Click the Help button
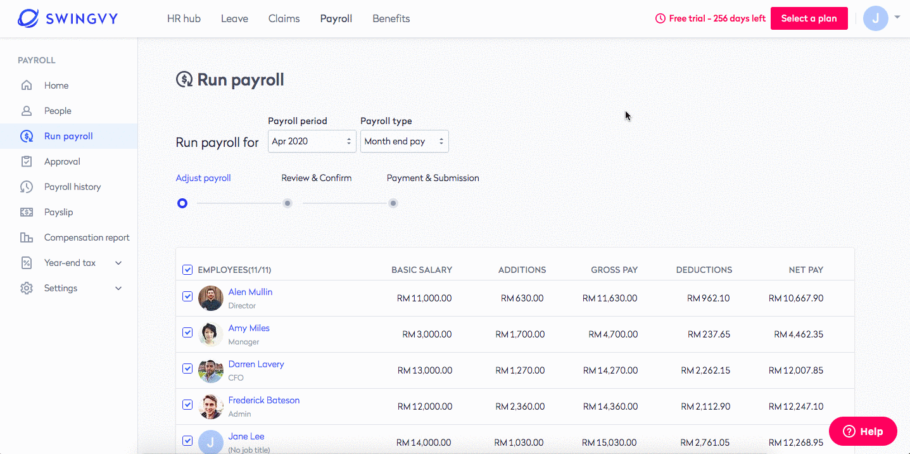 tap(863, 431)
